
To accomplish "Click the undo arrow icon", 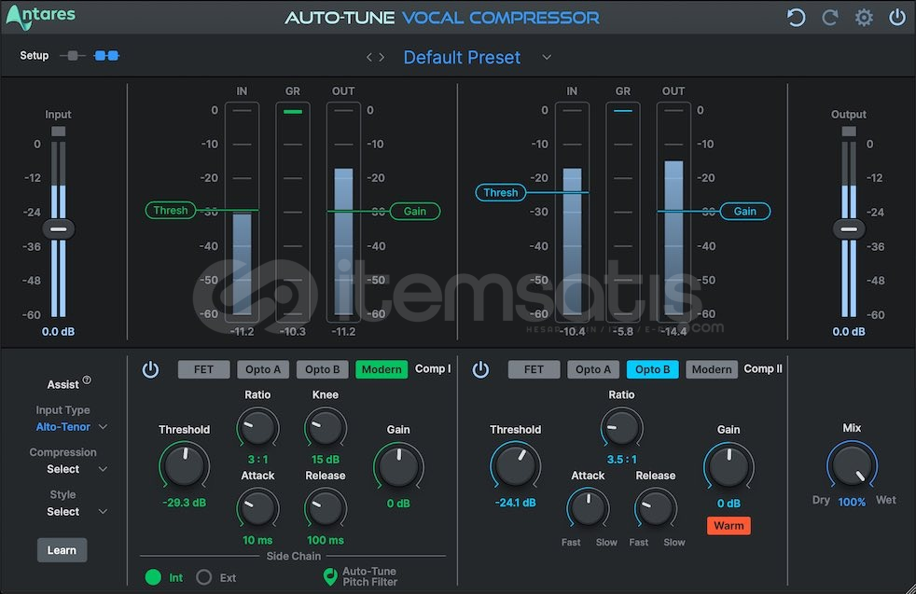I will click(796, 17).
